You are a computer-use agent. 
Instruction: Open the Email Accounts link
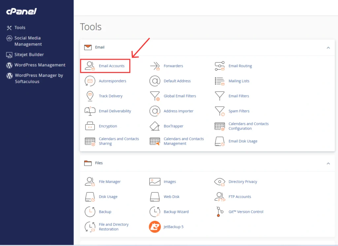tap(112, 66)
